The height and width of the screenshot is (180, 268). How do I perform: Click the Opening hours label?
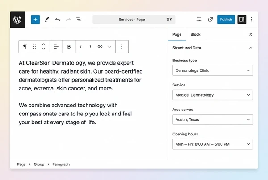tap(185, 134)
